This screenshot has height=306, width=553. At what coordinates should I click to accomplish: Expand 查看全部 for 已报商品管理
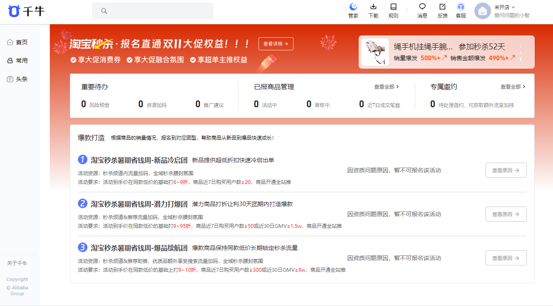[386, 87]
